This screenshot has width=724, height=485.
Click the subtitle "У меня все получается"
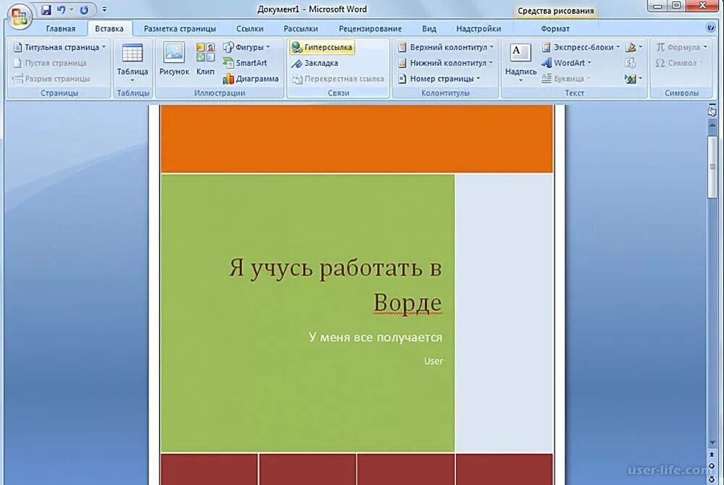click(x=375, y=337)
